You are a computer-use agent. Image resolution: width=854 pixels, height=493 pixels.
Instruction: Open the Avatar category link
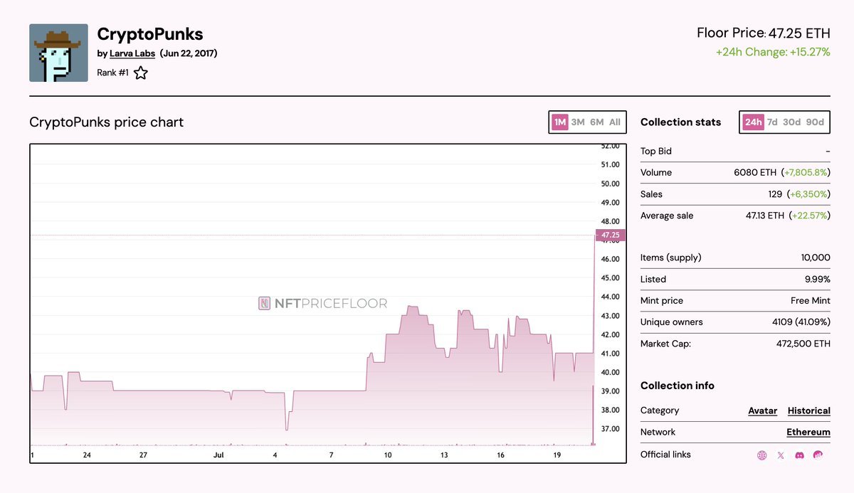coord(762,410)
